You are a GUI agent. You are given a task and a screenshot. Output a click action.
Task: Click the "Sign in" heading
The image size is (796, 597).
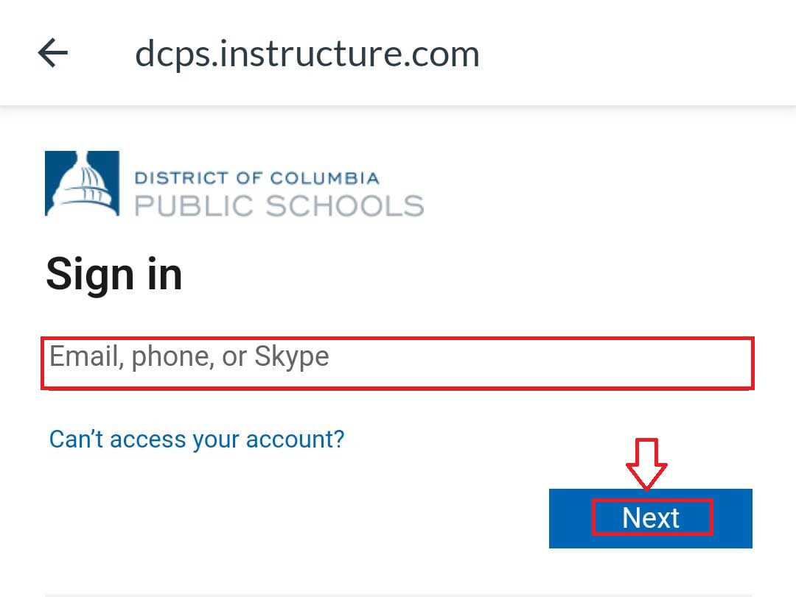tap(114, 275)
